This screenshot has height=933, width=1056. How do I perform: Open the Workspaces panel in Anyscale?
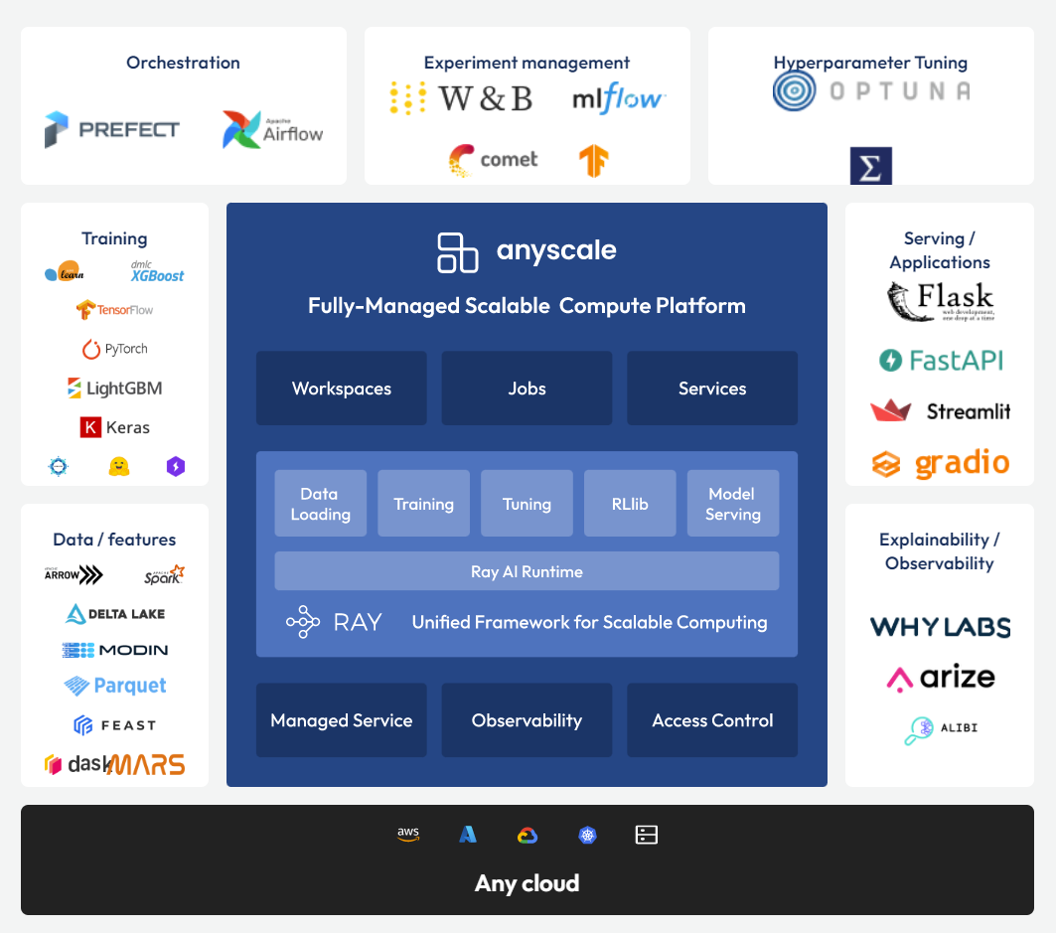click(341, 388)
